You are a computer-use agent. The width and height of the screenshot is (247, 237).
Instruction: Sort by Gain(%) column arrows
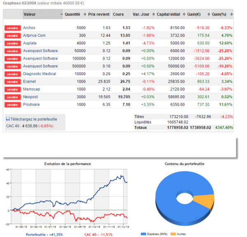pos(231,14)
